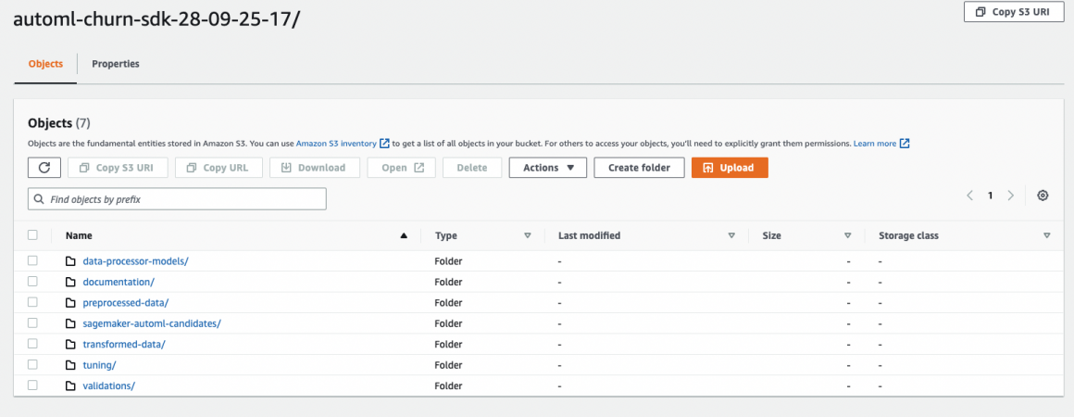This screenshot has height=417, width=1074.
Task: Open the sagemaker-automl-candidates/ folder
Action: pyautogui.click(x=152, y=323)
